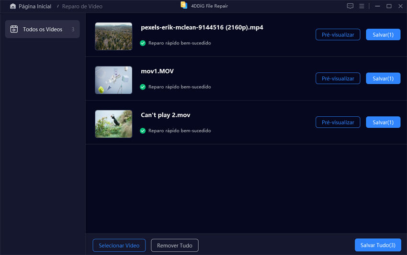Salvar(1) for Can't play 2.mov
Viewport: 407px width, 255px height.
pyautogui.click(x=383, y=122)
